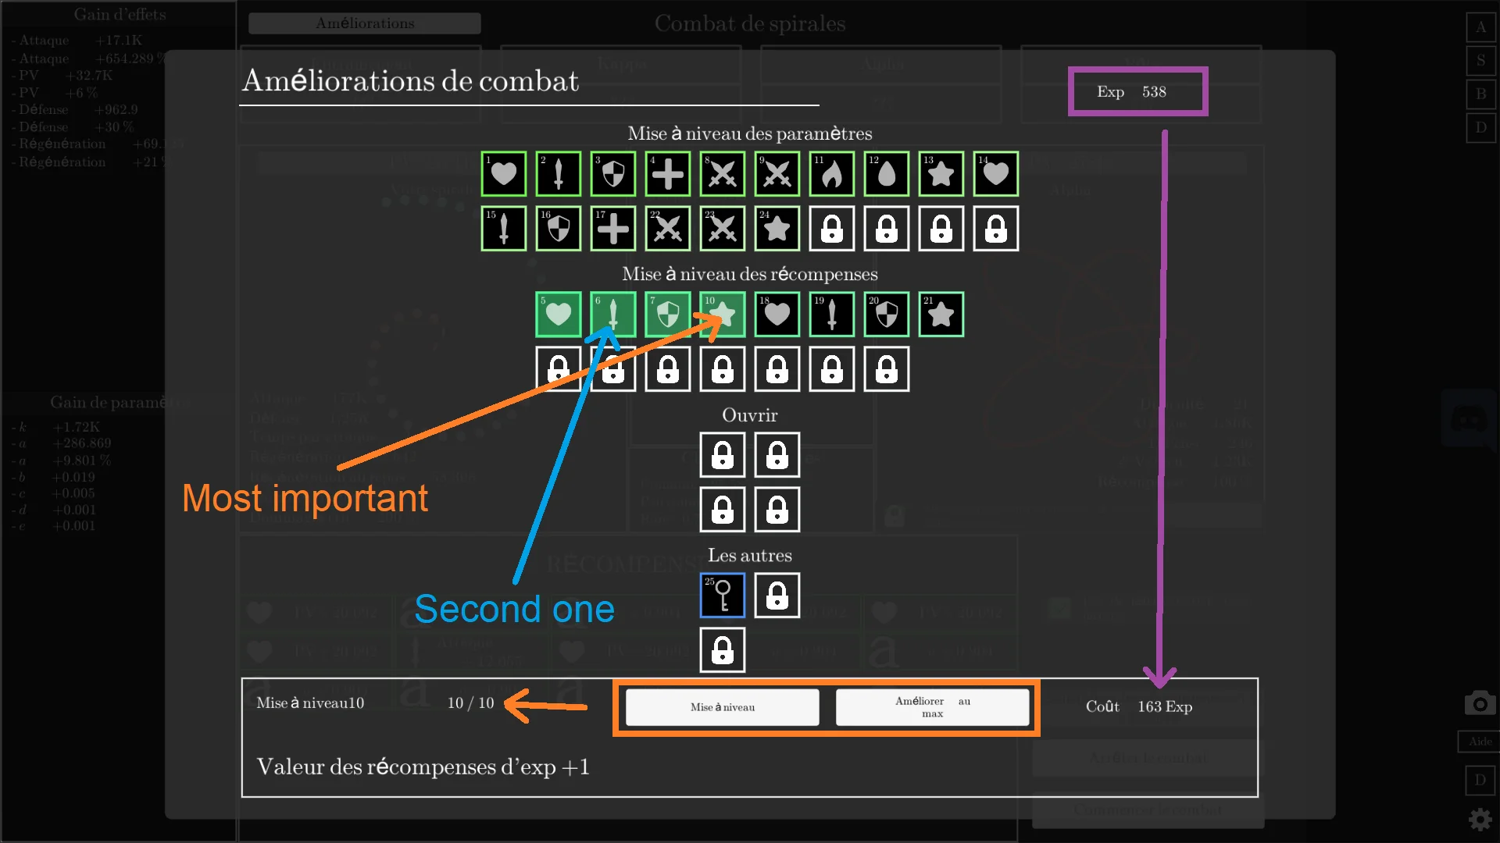Image resolution: width=1500 pixels, height=843 pixels.
Task: Click locked slot beside key under Les autres
Action: coord(777,595)
